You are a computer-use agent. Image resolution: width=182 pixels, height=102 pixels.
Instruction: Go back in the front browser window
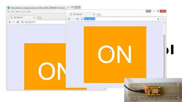tap(69, 19)
